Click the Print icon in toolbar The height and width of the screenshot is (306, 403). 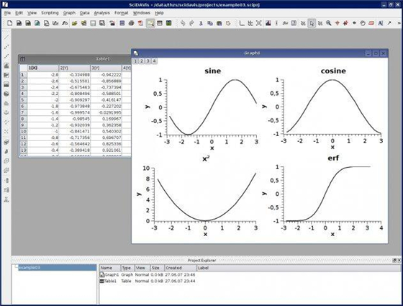pyautogui.click(x=131, y=23)
